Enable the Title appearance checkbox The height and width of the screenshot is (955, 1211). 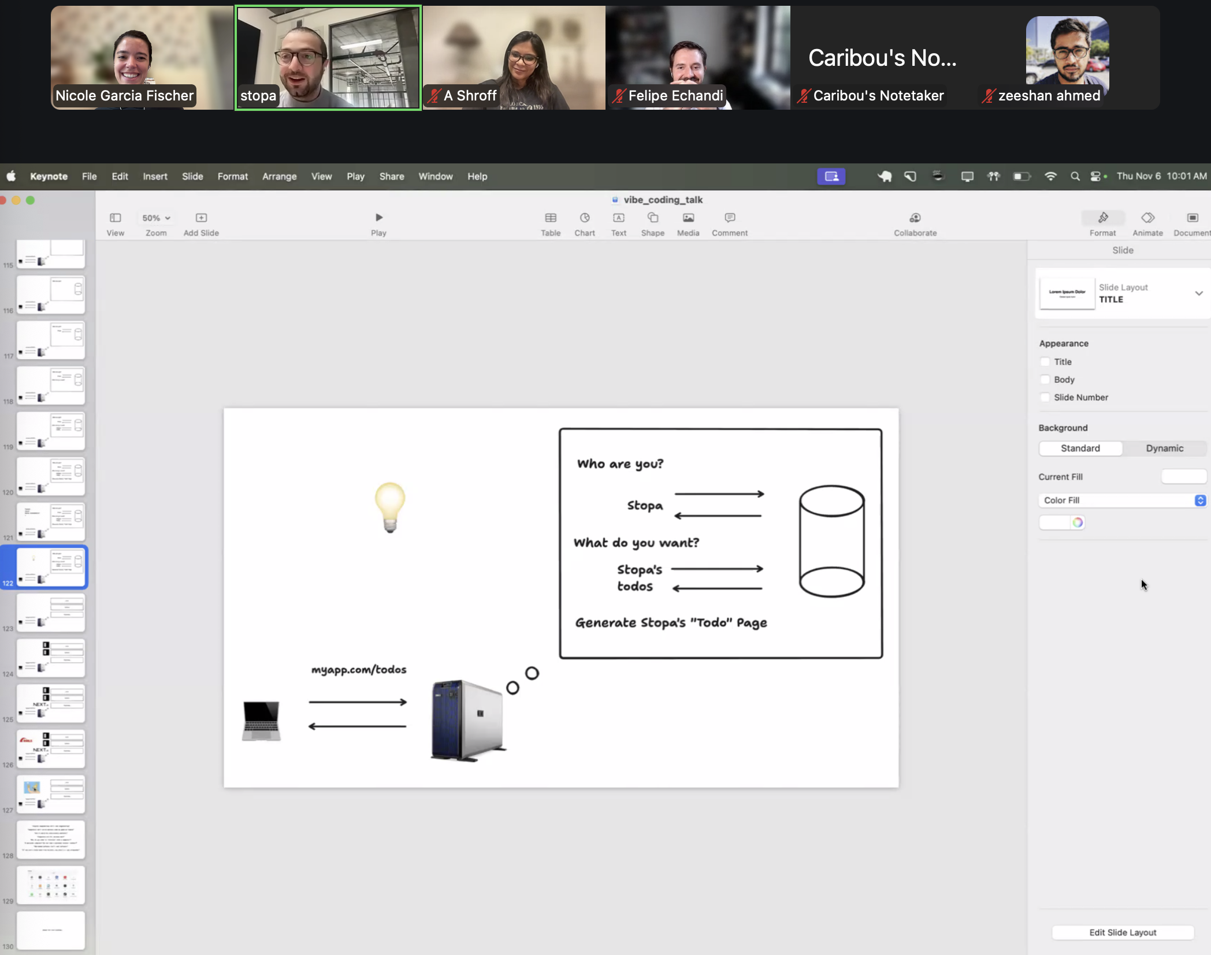click(x=1045, y=362)
